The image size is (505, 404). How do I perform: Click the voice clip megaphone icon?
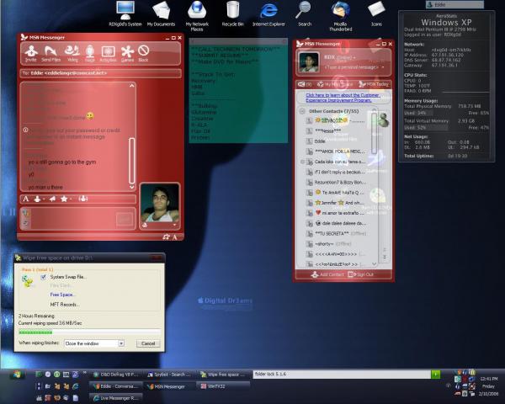[52, 199]
